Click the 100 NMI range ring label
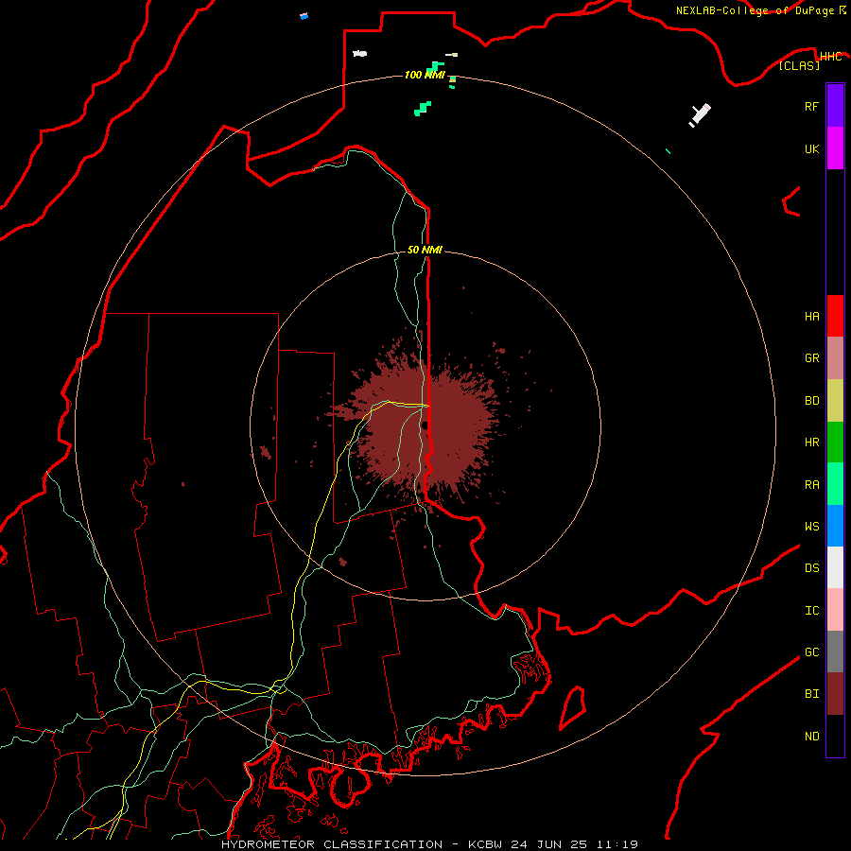The image size is (851, 851). click(x=425, y=75)
